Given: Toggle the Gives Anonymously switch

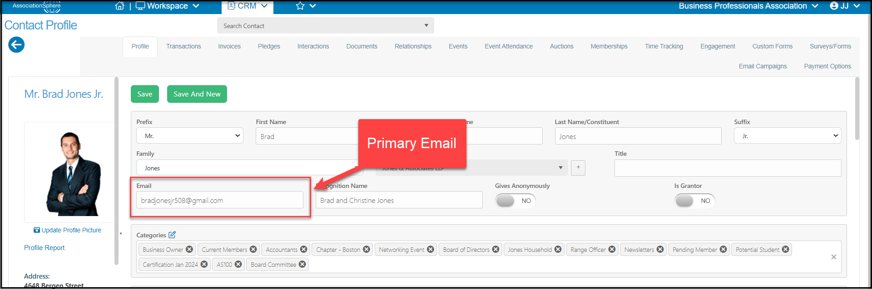Looking at the screenshot, I should pyautogui.click(x=515, y=201).
